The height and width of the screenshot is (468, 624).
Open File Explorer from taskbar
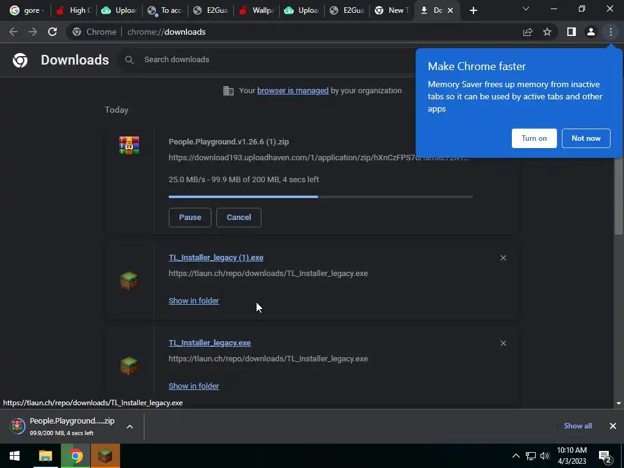click(45, 456)
